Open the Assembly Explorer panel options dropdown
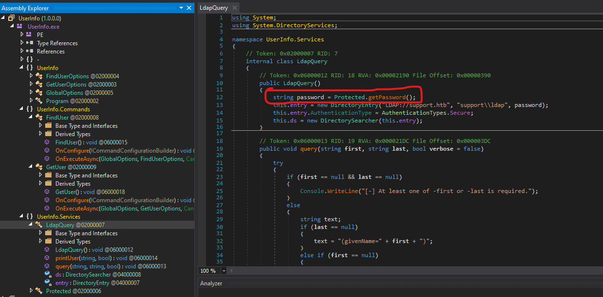 coord(181,8)
